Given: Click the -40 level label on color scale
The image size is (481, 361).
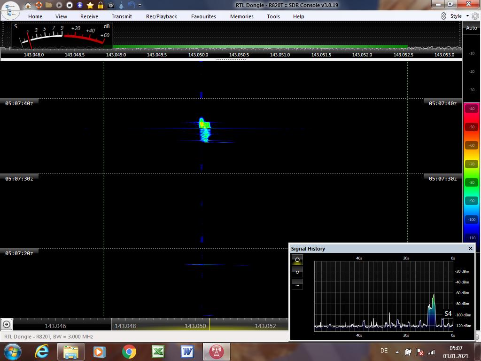Looking at the screenshot, I should (x=472, y=109).
